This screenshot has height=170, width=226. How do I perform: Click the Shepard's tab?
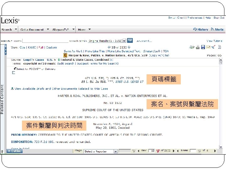pyautogui.click(x=61, y=30)
